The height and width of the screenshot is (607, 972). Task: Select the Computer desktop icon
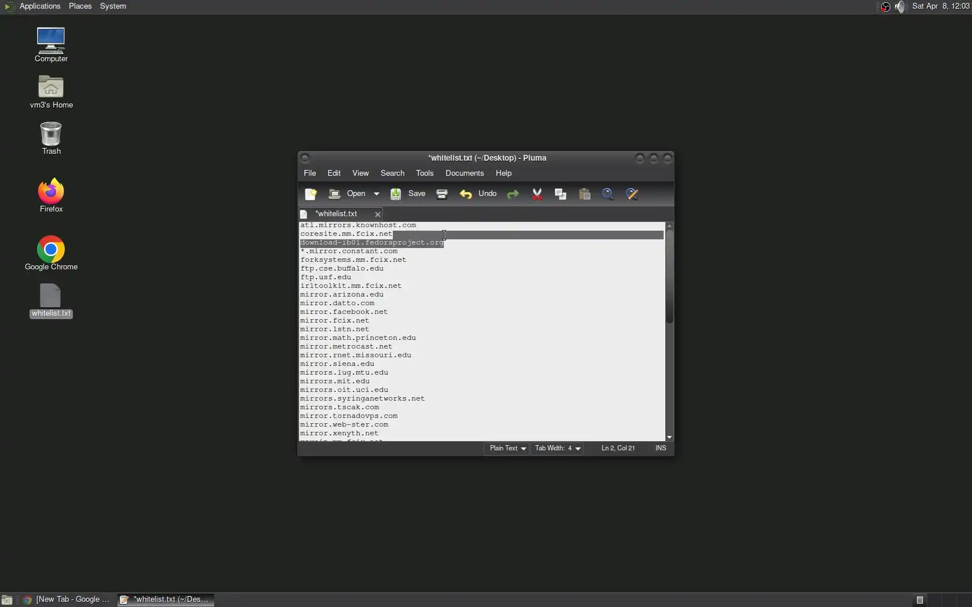click(51, 45)
